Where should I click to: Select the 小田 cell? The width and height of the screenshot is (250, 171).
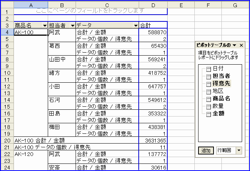click(x=62, y=86)
